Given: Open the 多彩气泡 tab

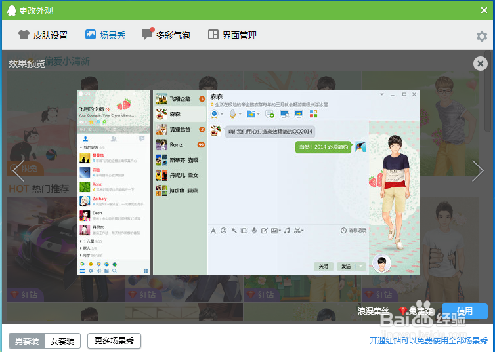Looking at the screenshot, I should click(x=165, y=35).
